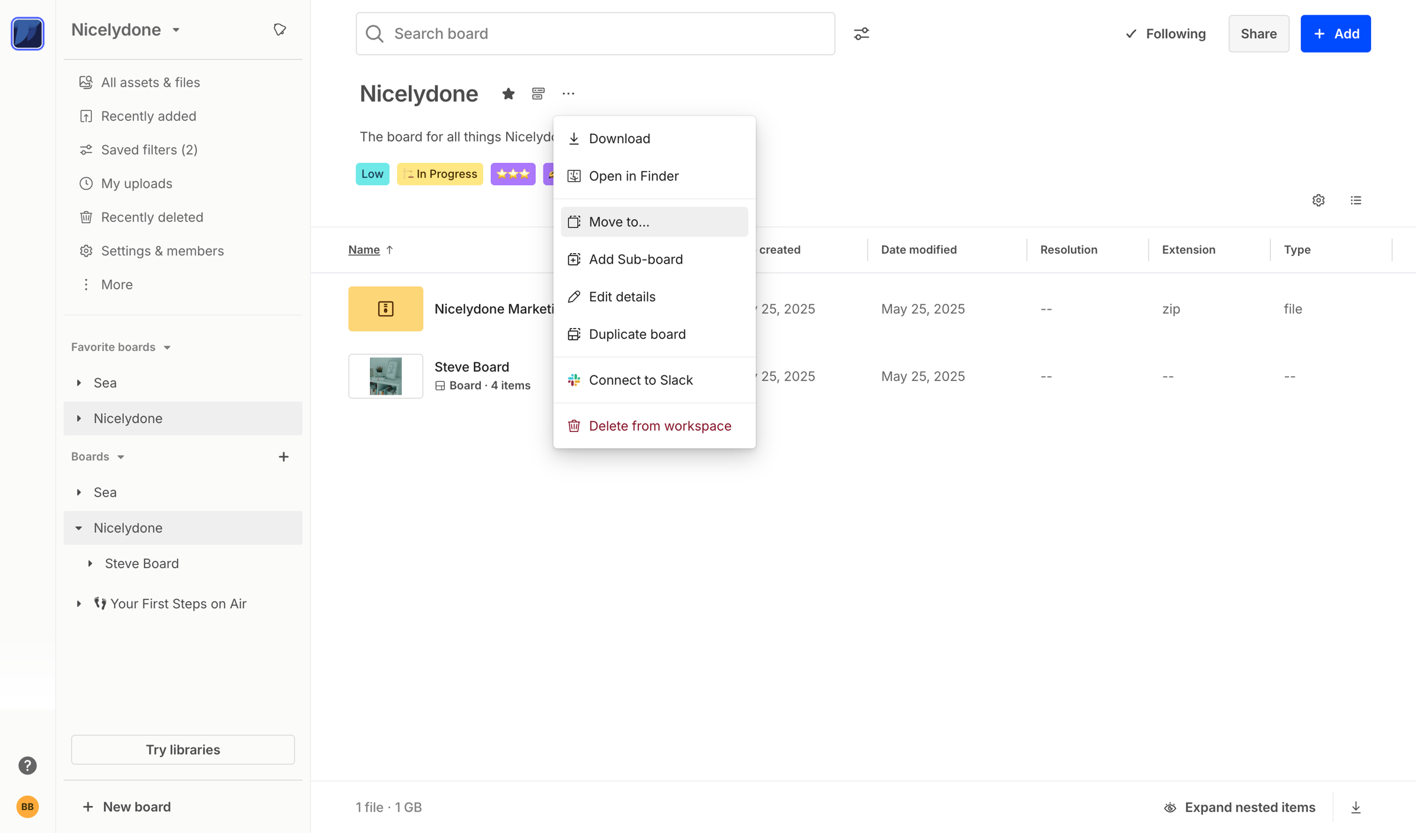This screenshot has width=1416, height=833.
Task: Sort by the Name column header
Action: pyautogui.click(x=364, y=250)
